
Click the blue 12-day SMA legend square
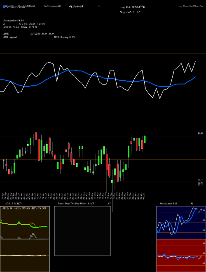coord(4,7)
